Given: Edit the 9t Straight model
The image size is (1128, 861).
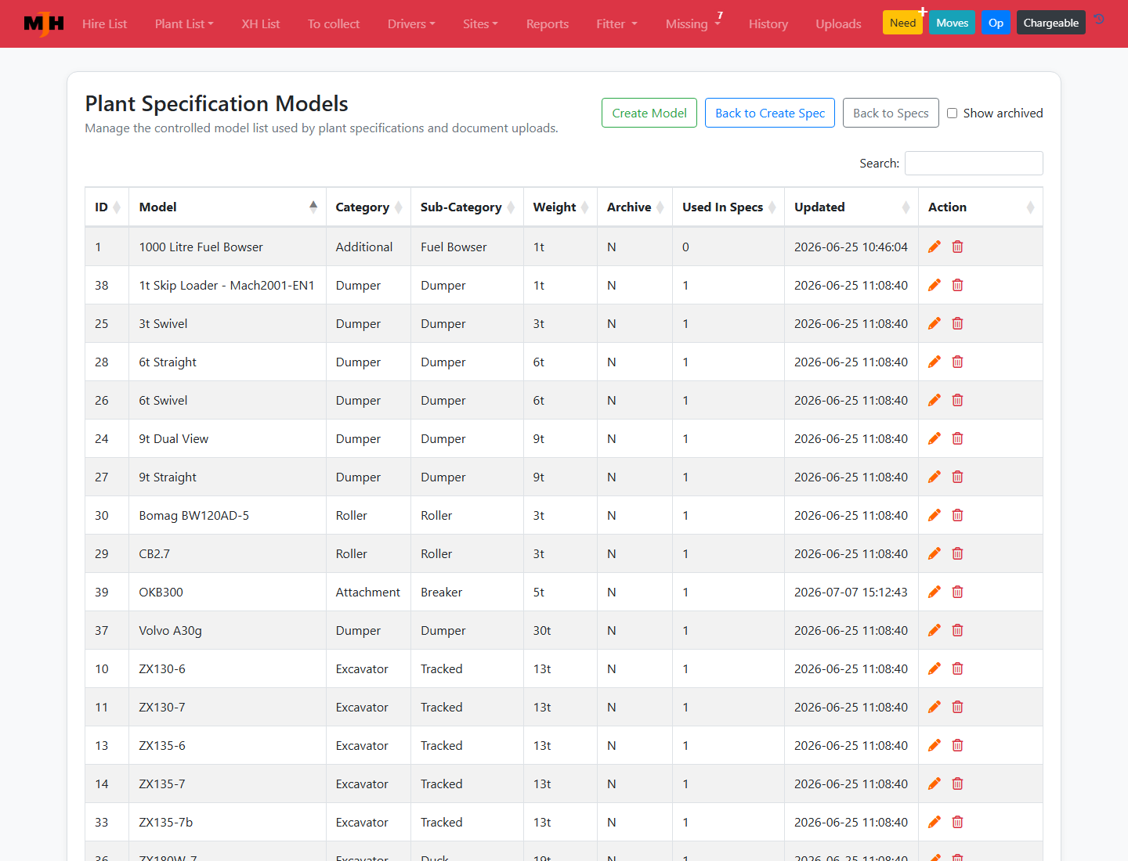Looking at the screenshot, I should [x=934, y=477].
